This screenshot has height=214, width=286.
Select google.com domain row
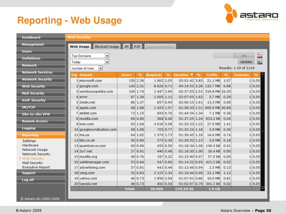pyautogui.click(x=165, y=86)
